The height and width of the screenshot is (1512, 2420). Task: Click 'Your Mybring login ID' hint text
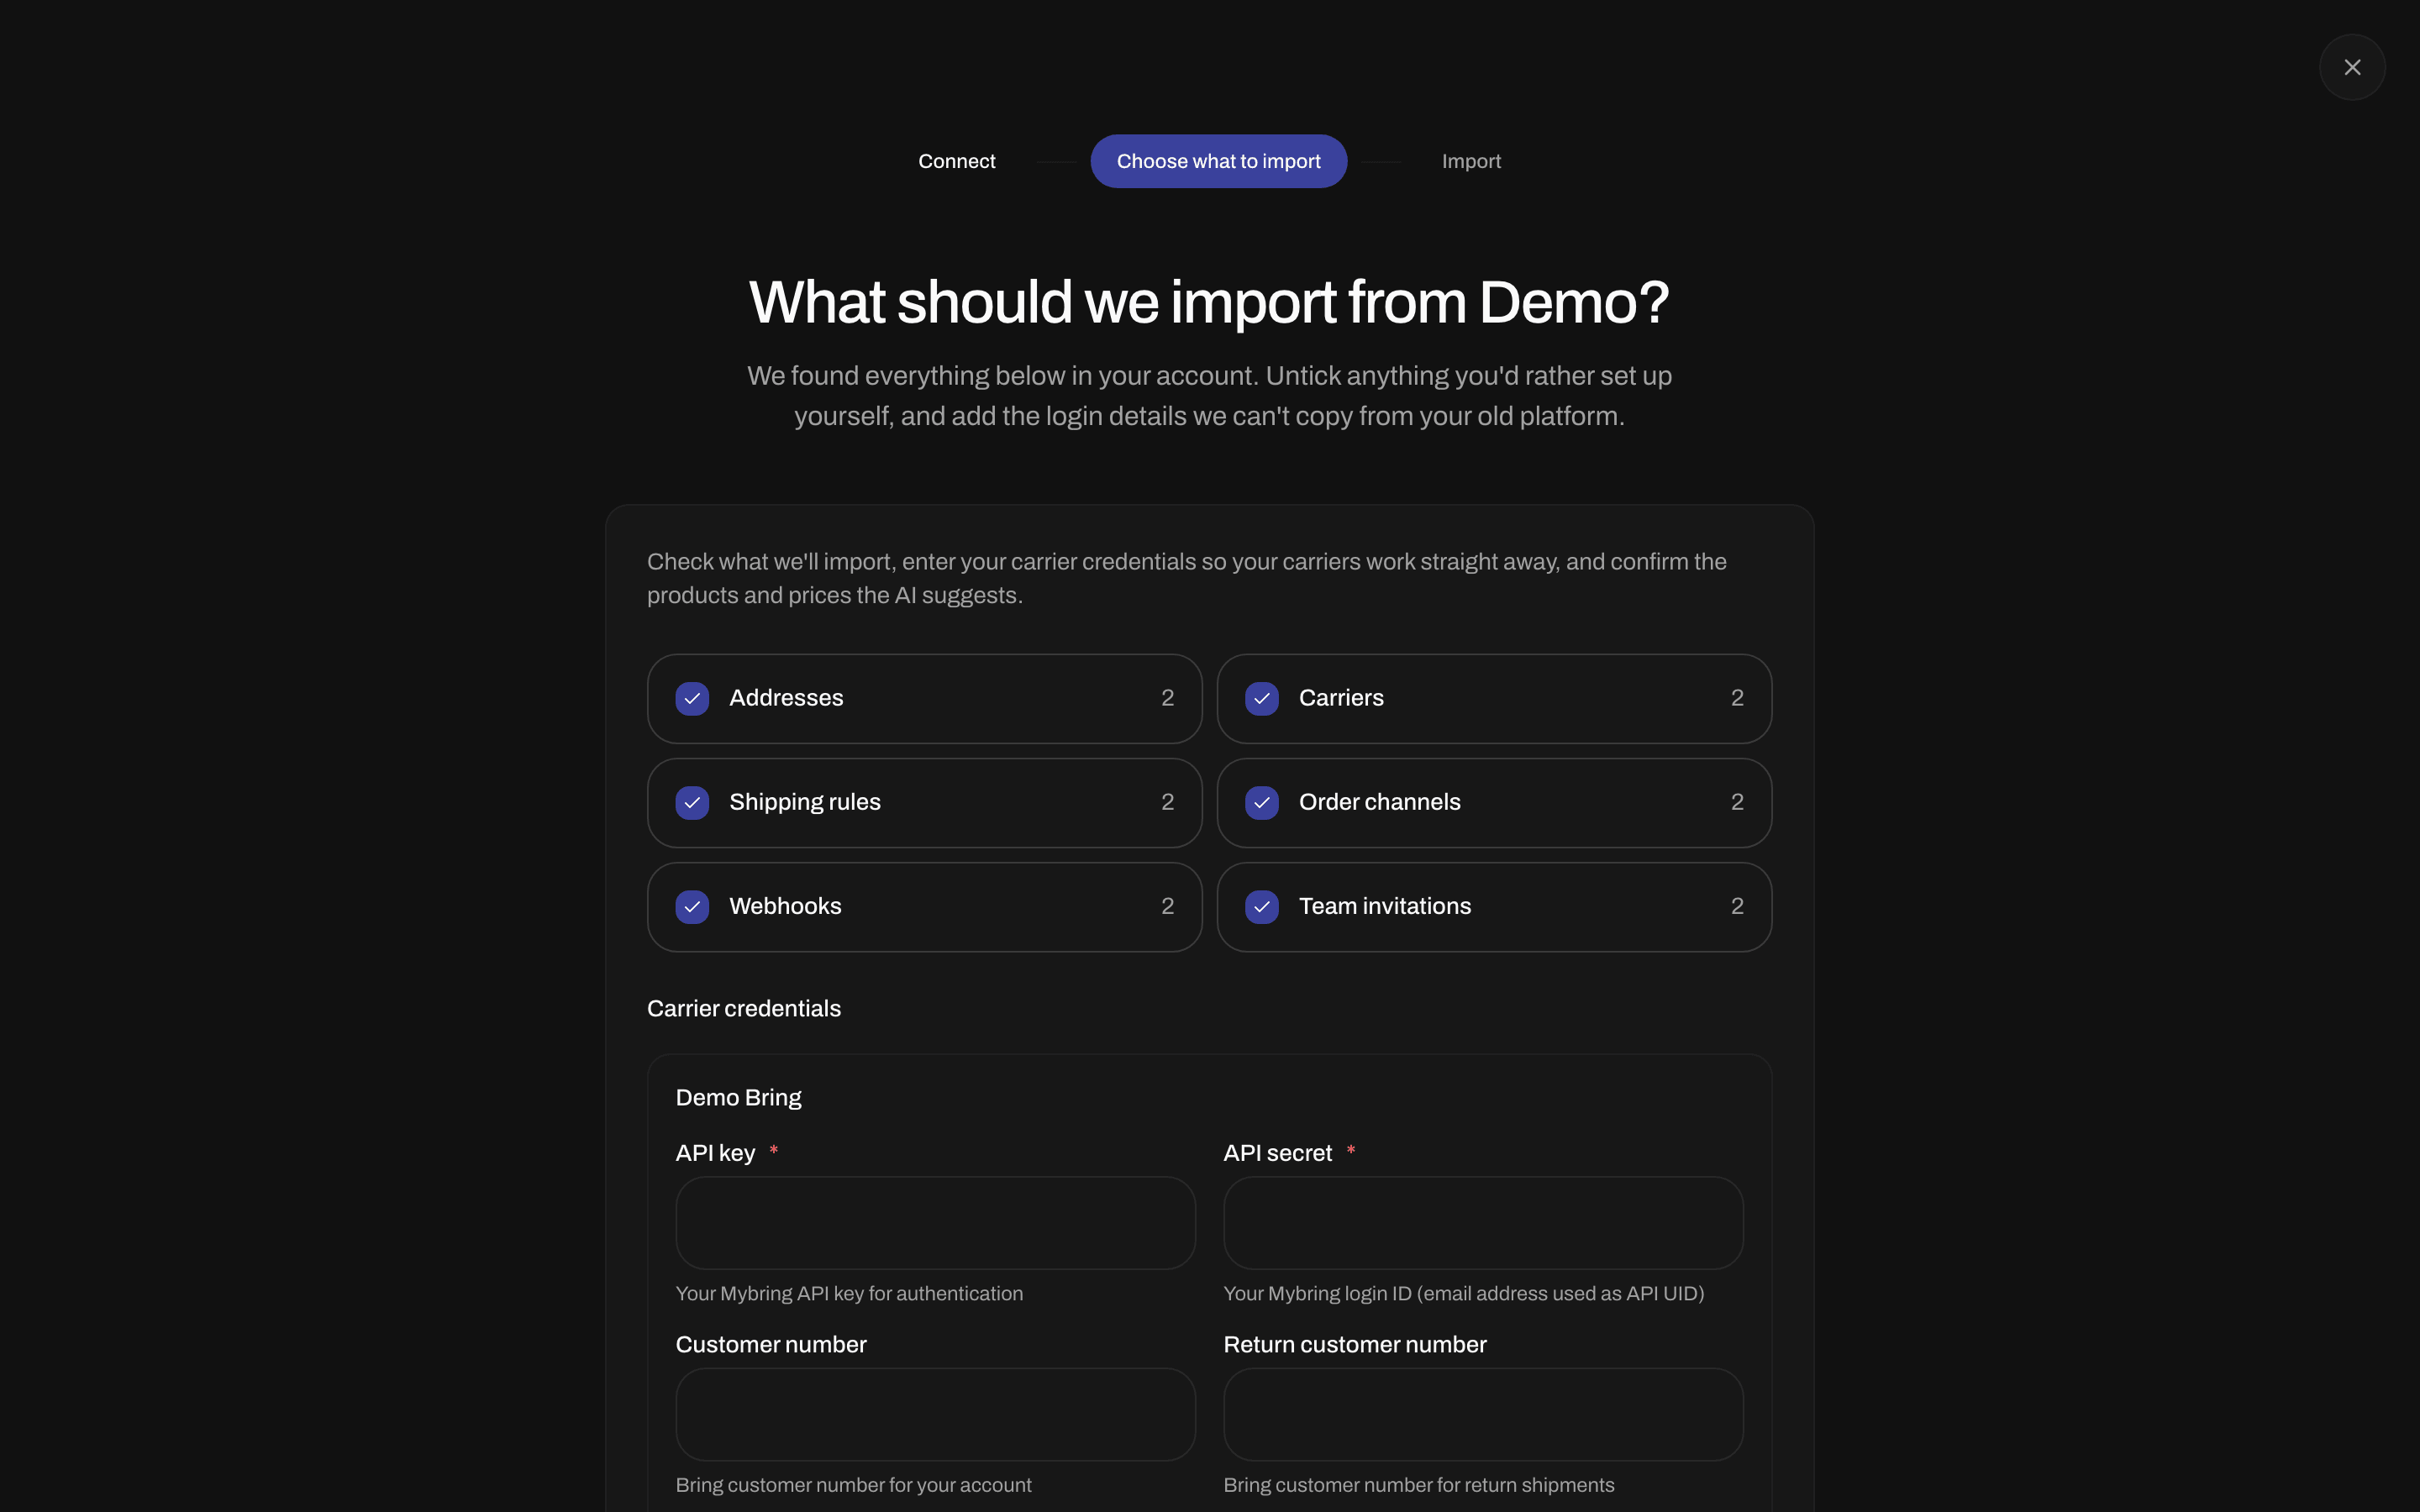click(x=1463, y=1293)
